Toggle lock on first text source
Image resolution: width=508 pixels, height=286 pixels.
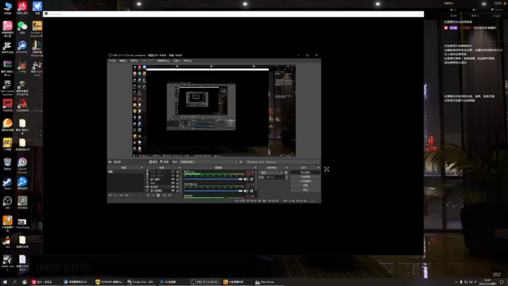(177, 172)
